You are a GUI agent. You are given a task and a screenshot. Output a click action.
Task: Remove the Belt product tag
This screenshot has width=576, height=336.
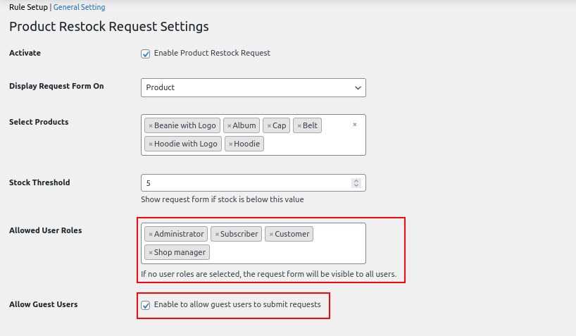pyautogui.click(x=299, y=126)
